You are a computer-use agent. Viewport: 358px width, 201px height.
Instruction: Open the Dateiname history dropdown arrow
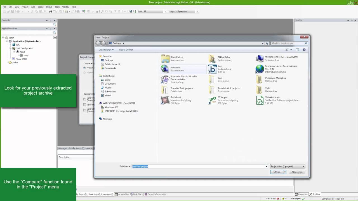coord(266,166)
